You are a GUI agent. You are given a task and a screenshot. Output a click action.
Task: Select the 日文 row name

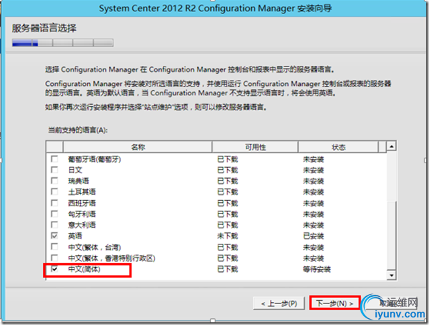tap(75, 170)
